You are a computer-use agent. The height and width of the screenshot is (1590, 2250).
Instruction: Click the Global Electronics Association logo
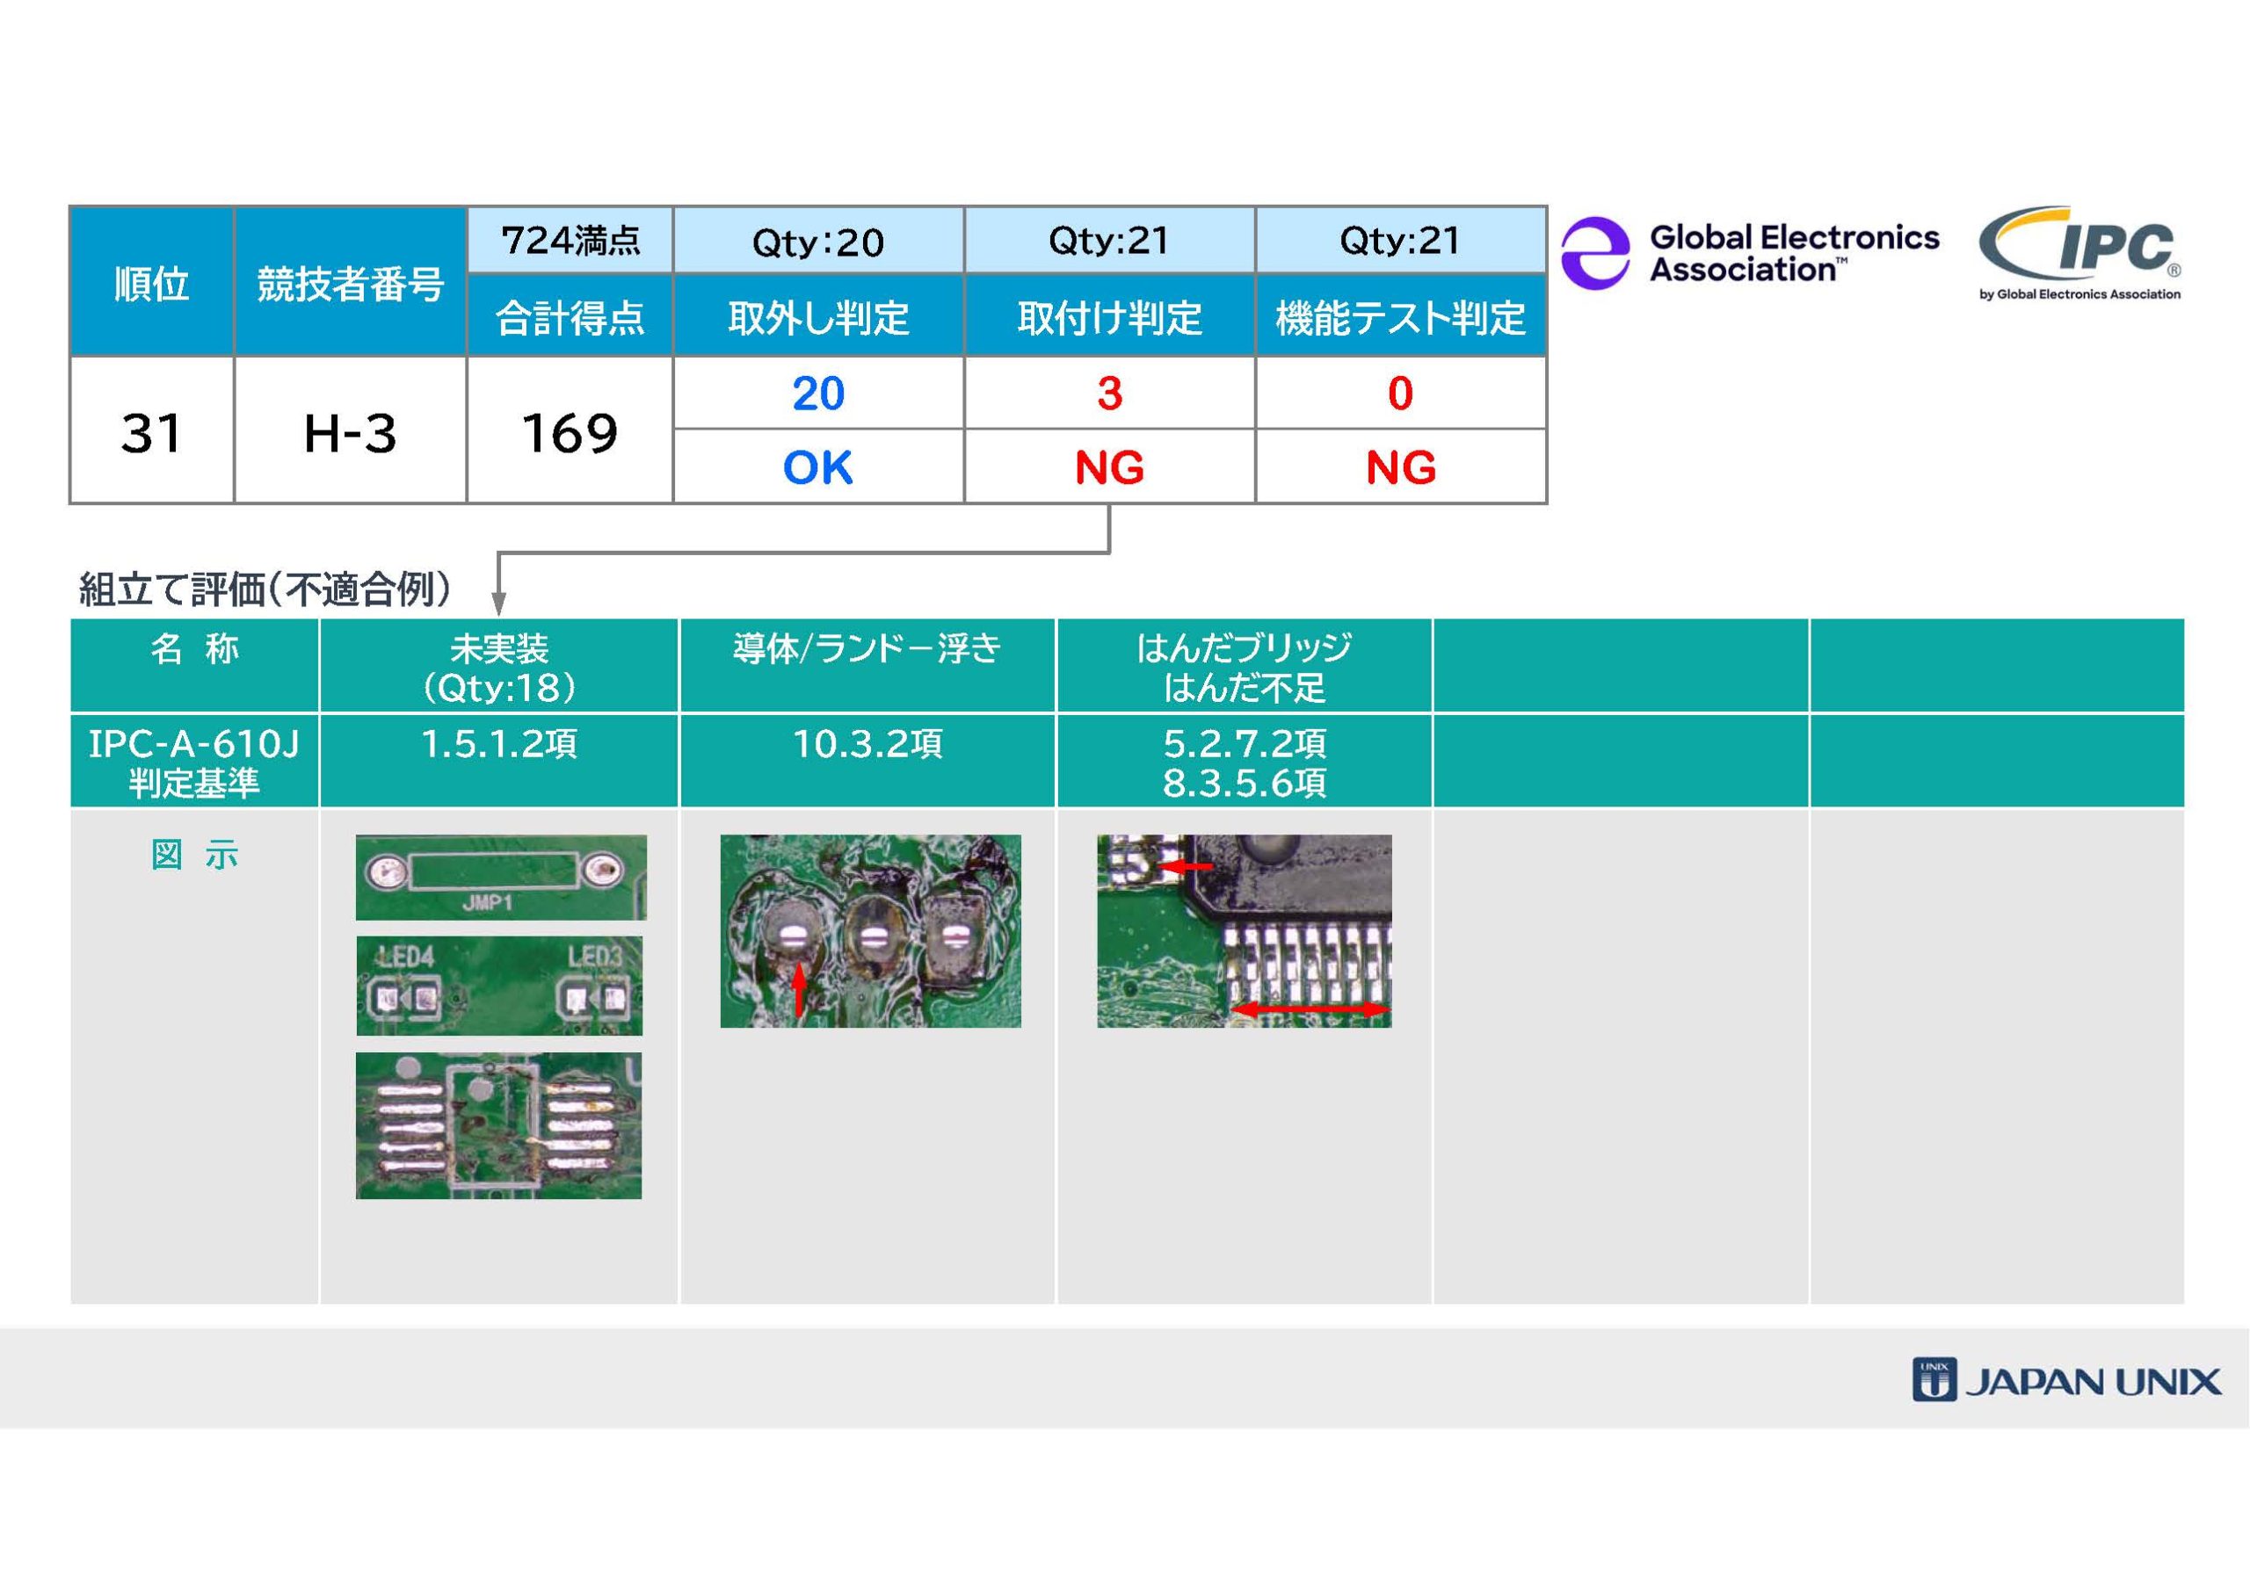1749,253
